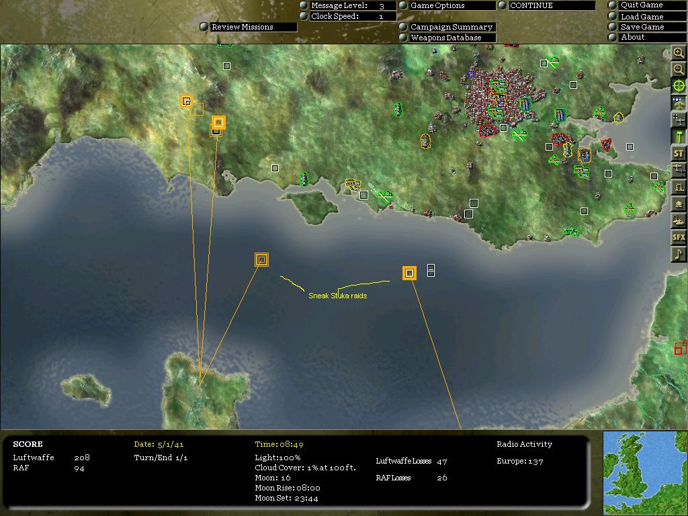Viewport: 688px width, 516px height.
Task: Select the white stacked squares near raid
Action: pos(431,270)
